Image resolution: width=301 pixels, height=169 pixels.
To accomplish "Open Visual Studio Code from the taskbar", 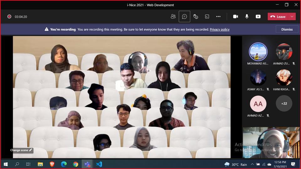I will pyautogui.click(x=99, y=164).
